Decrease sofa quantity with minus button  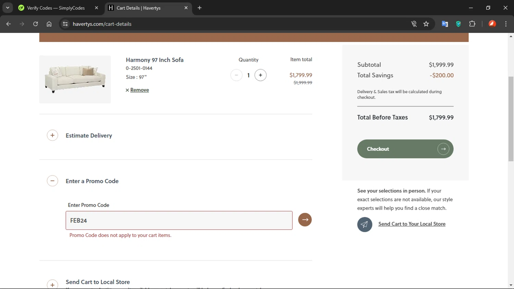pos(236,75)
